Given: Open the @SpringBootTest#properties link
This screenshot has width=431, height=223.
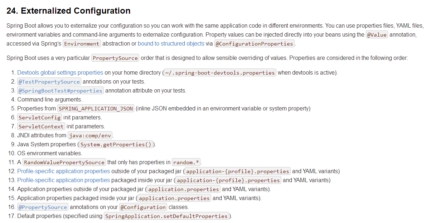Looking at the screenshot, I should [x=60, y=91].
